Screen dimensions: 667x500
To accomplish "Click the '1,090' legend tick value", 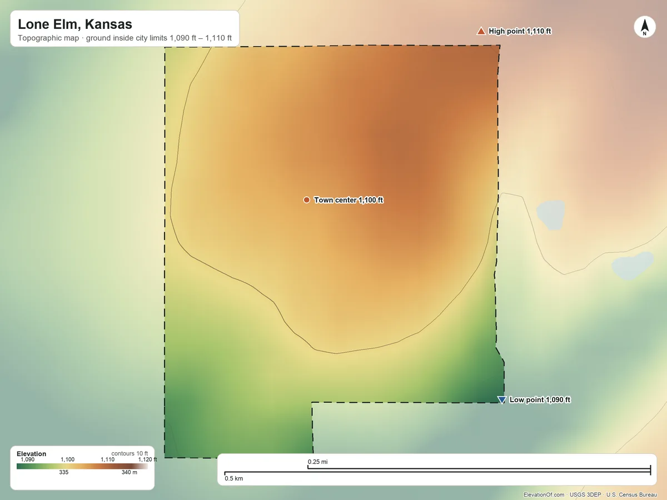I will (27, 459).
